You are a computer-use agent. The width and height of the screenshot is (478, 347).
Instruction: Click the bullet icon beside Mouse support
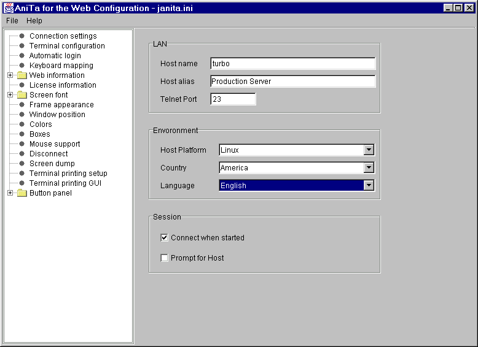pos(22,144)
